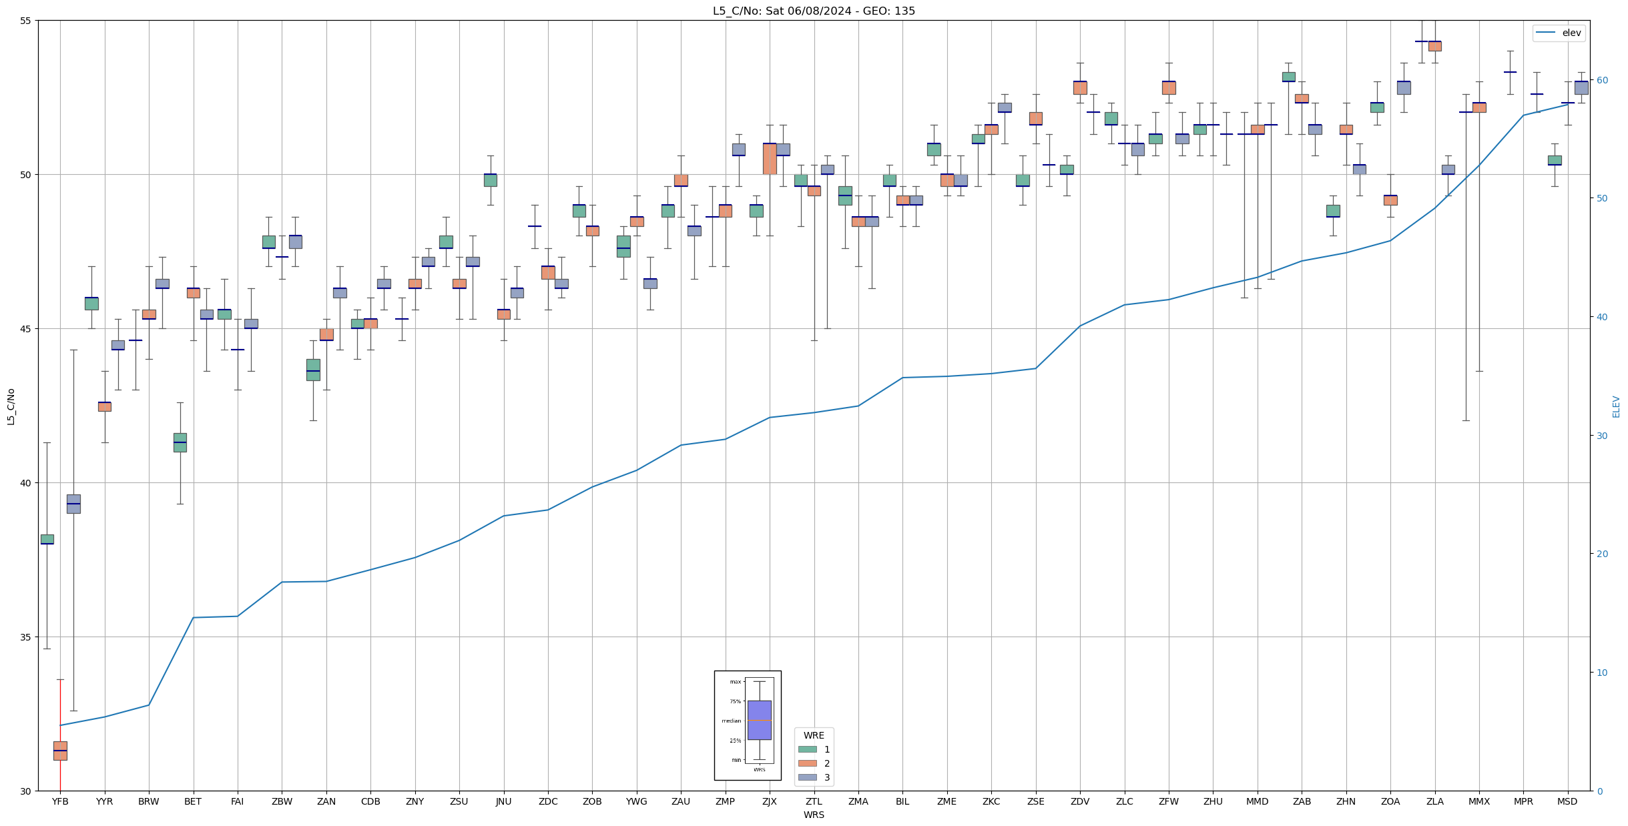Select the ZDC station tick label

548,801
